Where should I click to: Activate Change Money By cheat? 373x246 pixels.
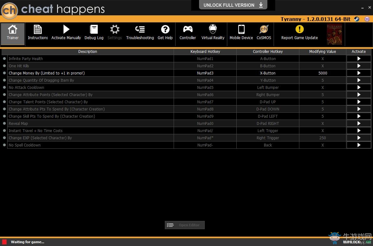[x=359, y=73]
